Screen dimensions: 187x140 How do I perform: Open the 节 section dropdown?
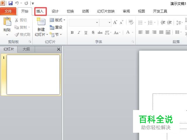(55, 35)
